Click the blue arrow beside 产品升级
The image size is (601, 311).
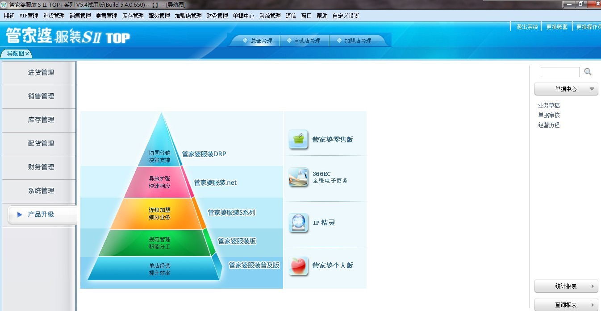click(x=20, y=215)
